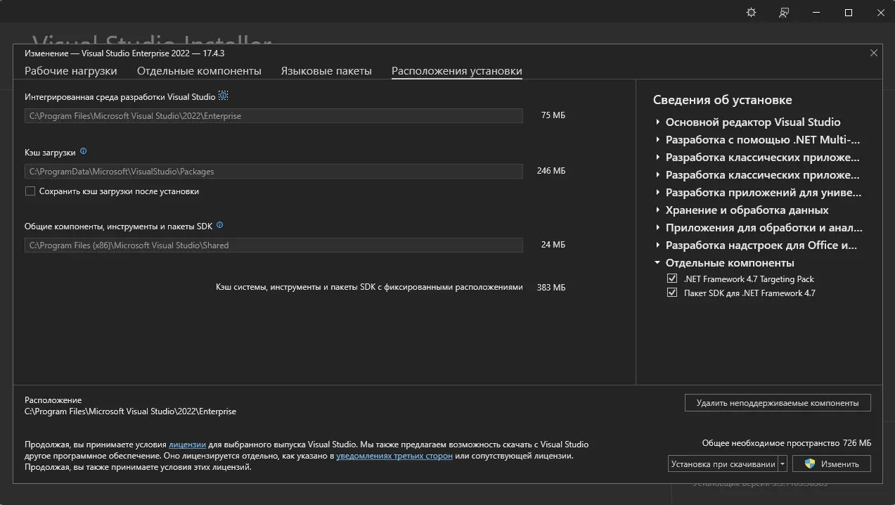Close the Изменение dialog with X icon
This screenshot has height=505, width=895.
click(874, 53)
